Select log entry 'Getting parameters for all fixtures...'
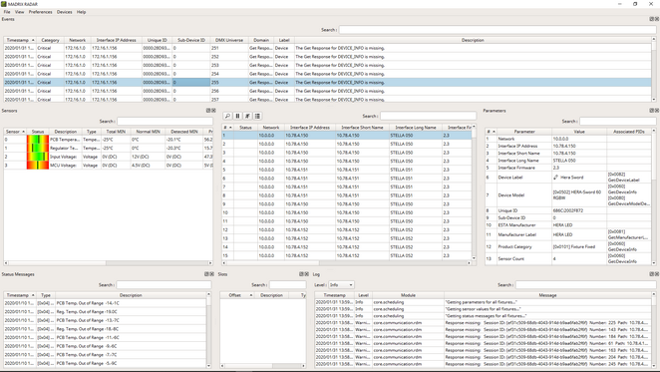Viewport: 660px width, 372px height. pyautogui.click(x=484, y=302)
